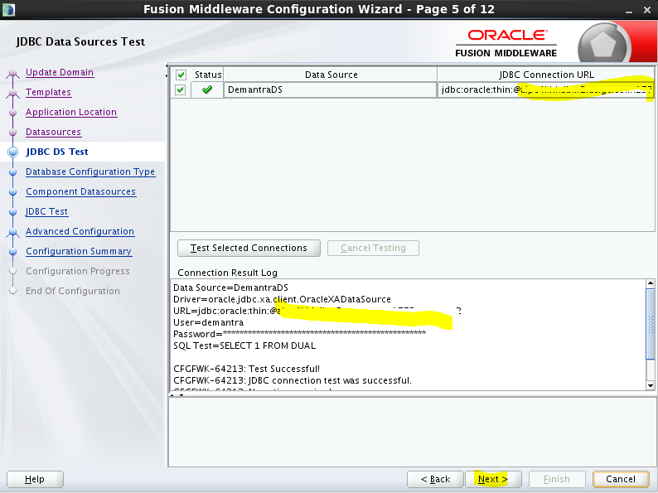
Task: Click the Configuration Progress step
Action: pyautogui.click(x=78, y=272)
